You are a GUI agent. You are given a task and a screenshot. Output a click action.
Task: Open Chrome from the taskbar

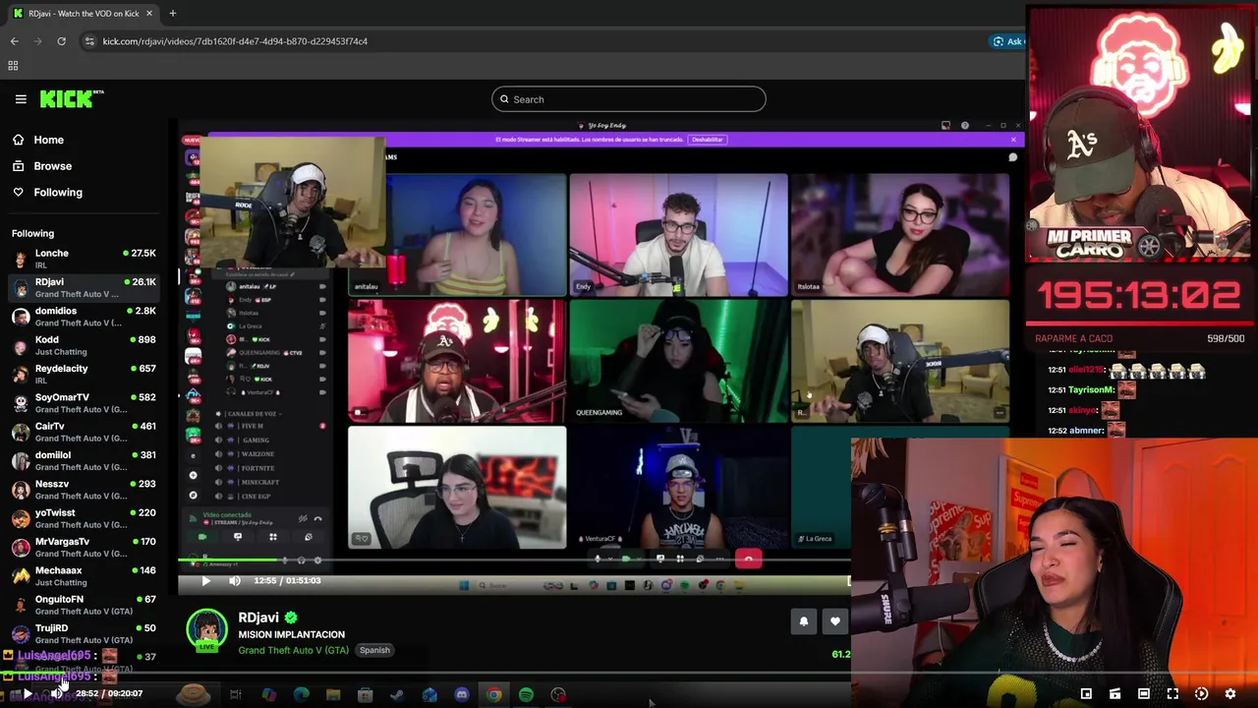point(493,695)
